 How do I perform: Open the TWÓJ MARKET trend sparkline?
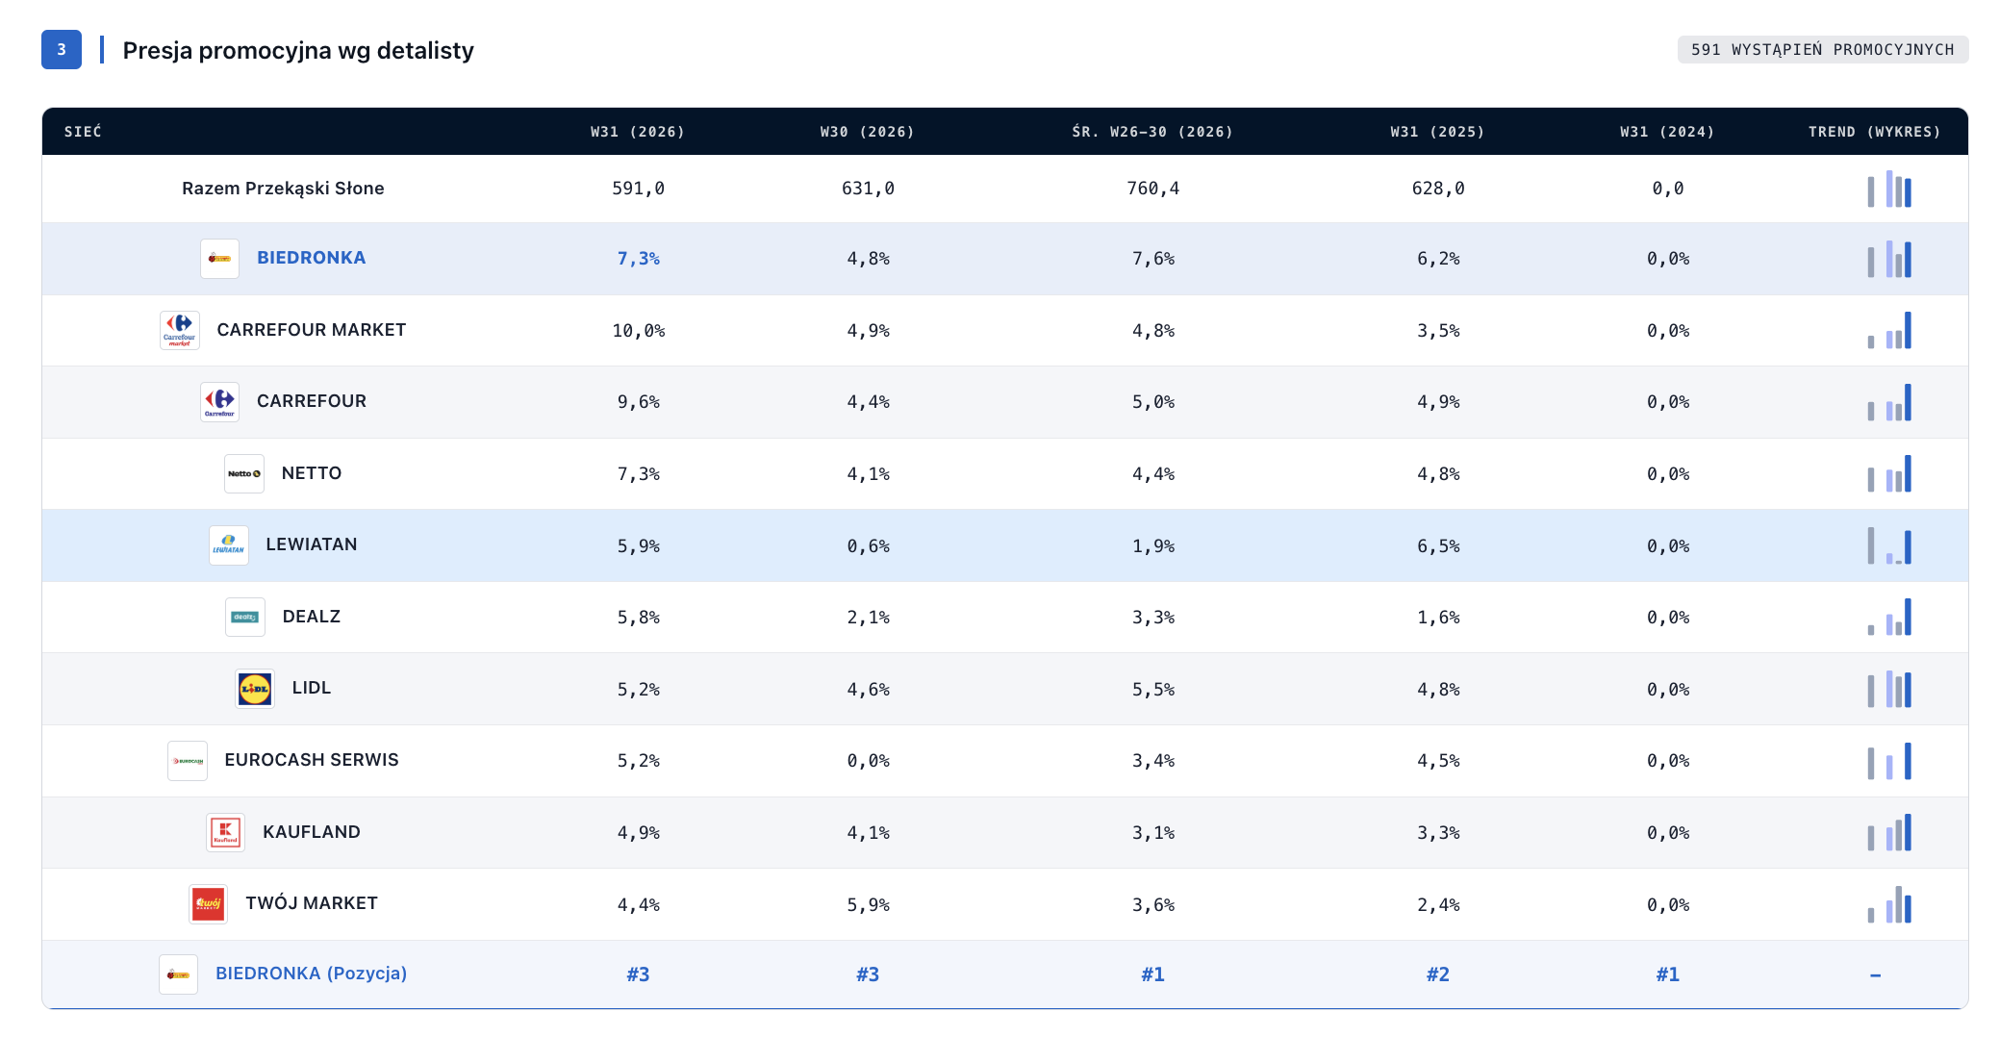pos(1889,904)
